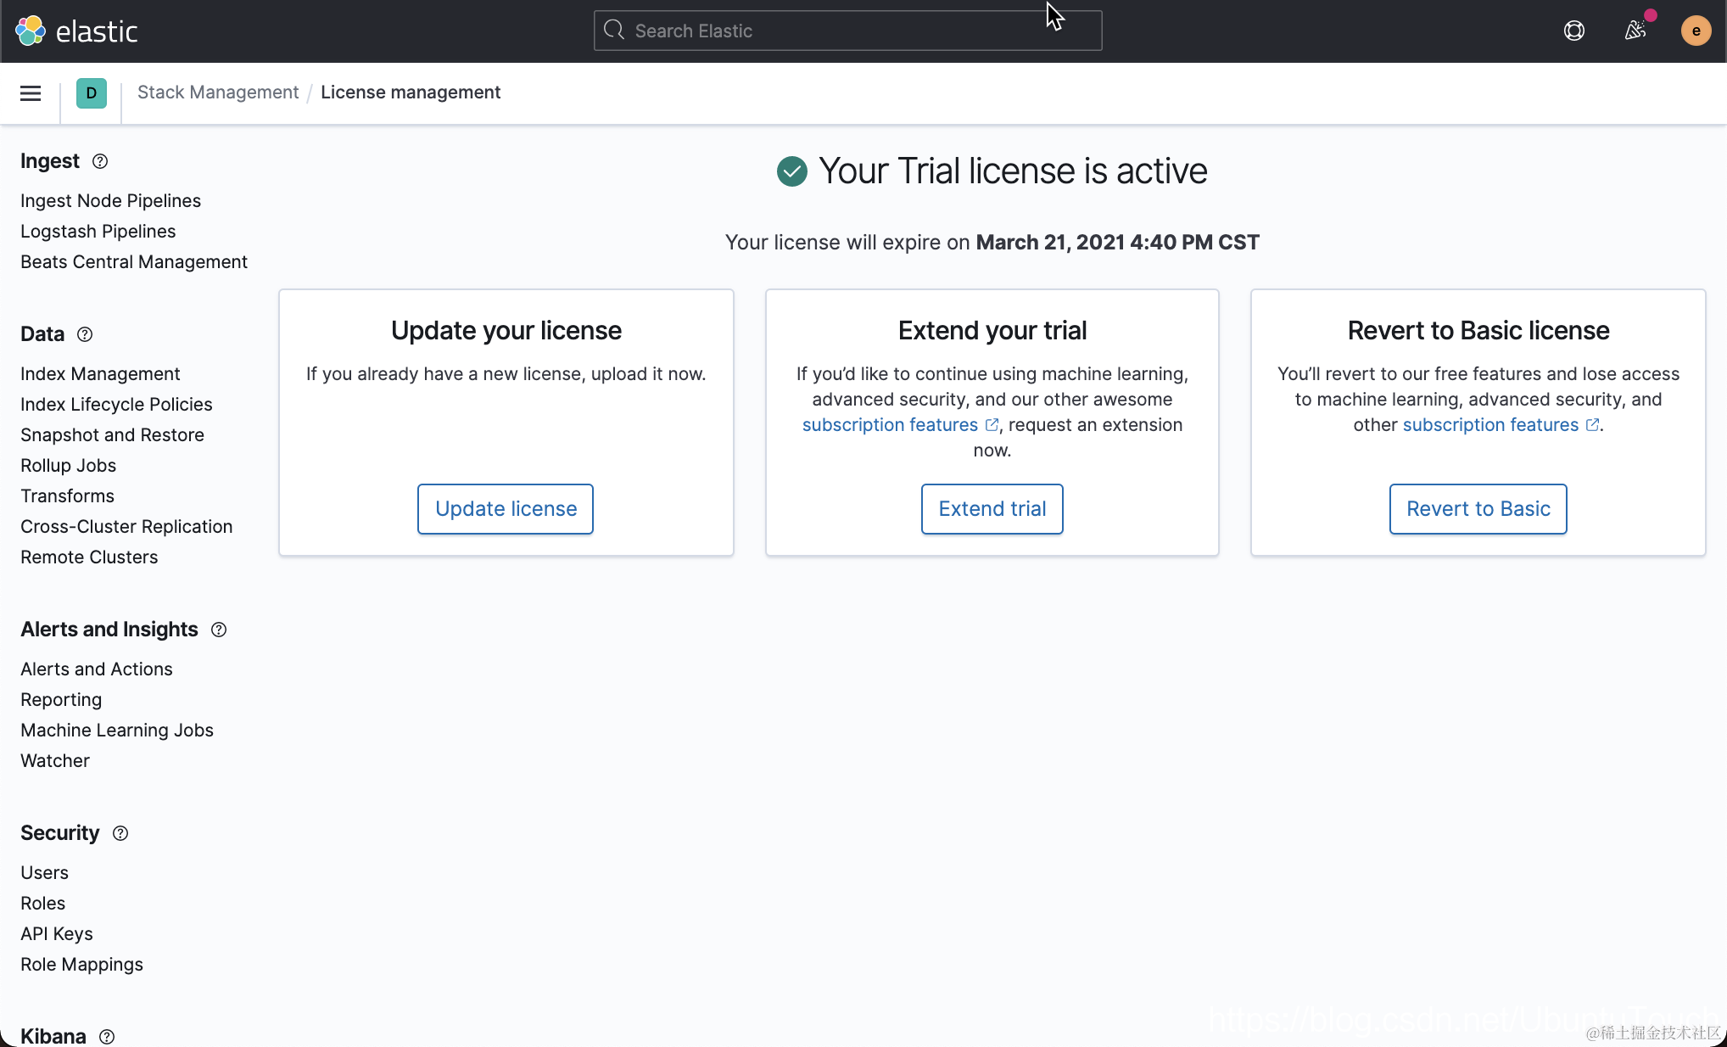Click help icon next to Kibana
Screen dimensions: 1727x1047
click(107, 1036)
